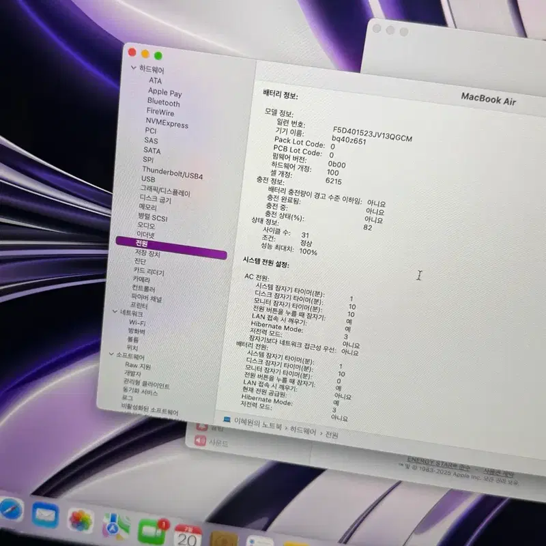
Task: Click the 시스템 전원 설정 heading
Action: 266,262
